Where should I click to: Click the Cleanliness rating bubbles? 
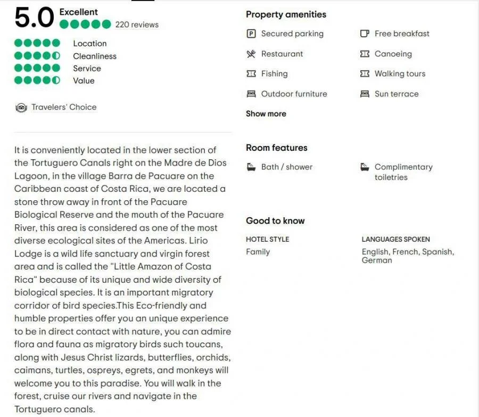(x=37, y=56)
